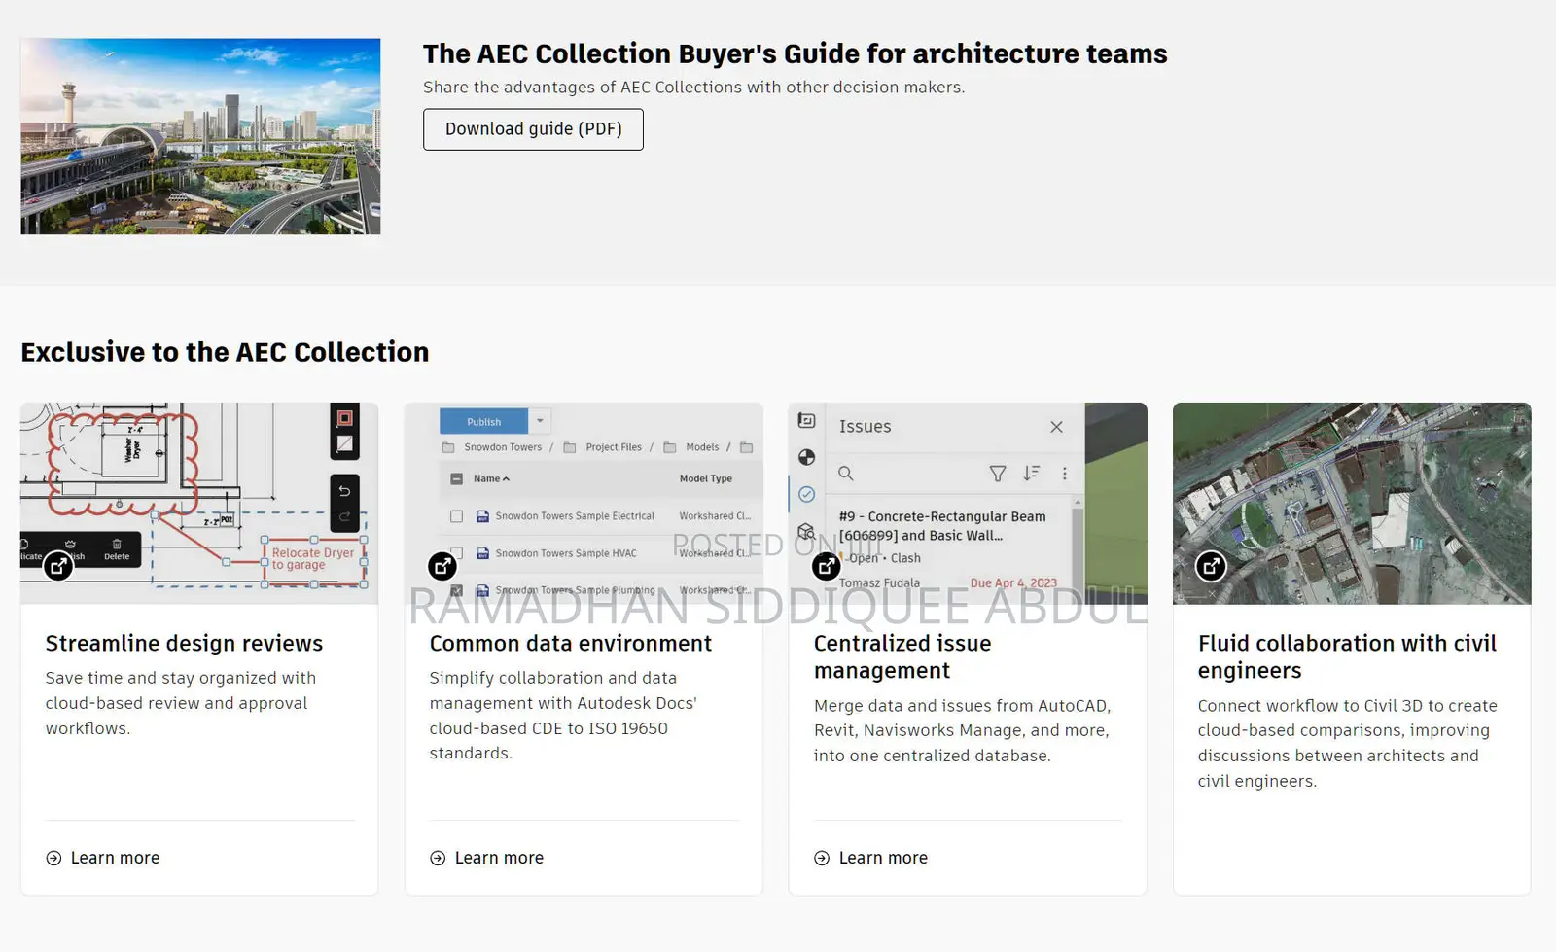Image resolution: width=1556 pixels, height=952 pixels.
Task: Click the pie-chart icon in the Issues sidebar
Action: pos(806,457)
